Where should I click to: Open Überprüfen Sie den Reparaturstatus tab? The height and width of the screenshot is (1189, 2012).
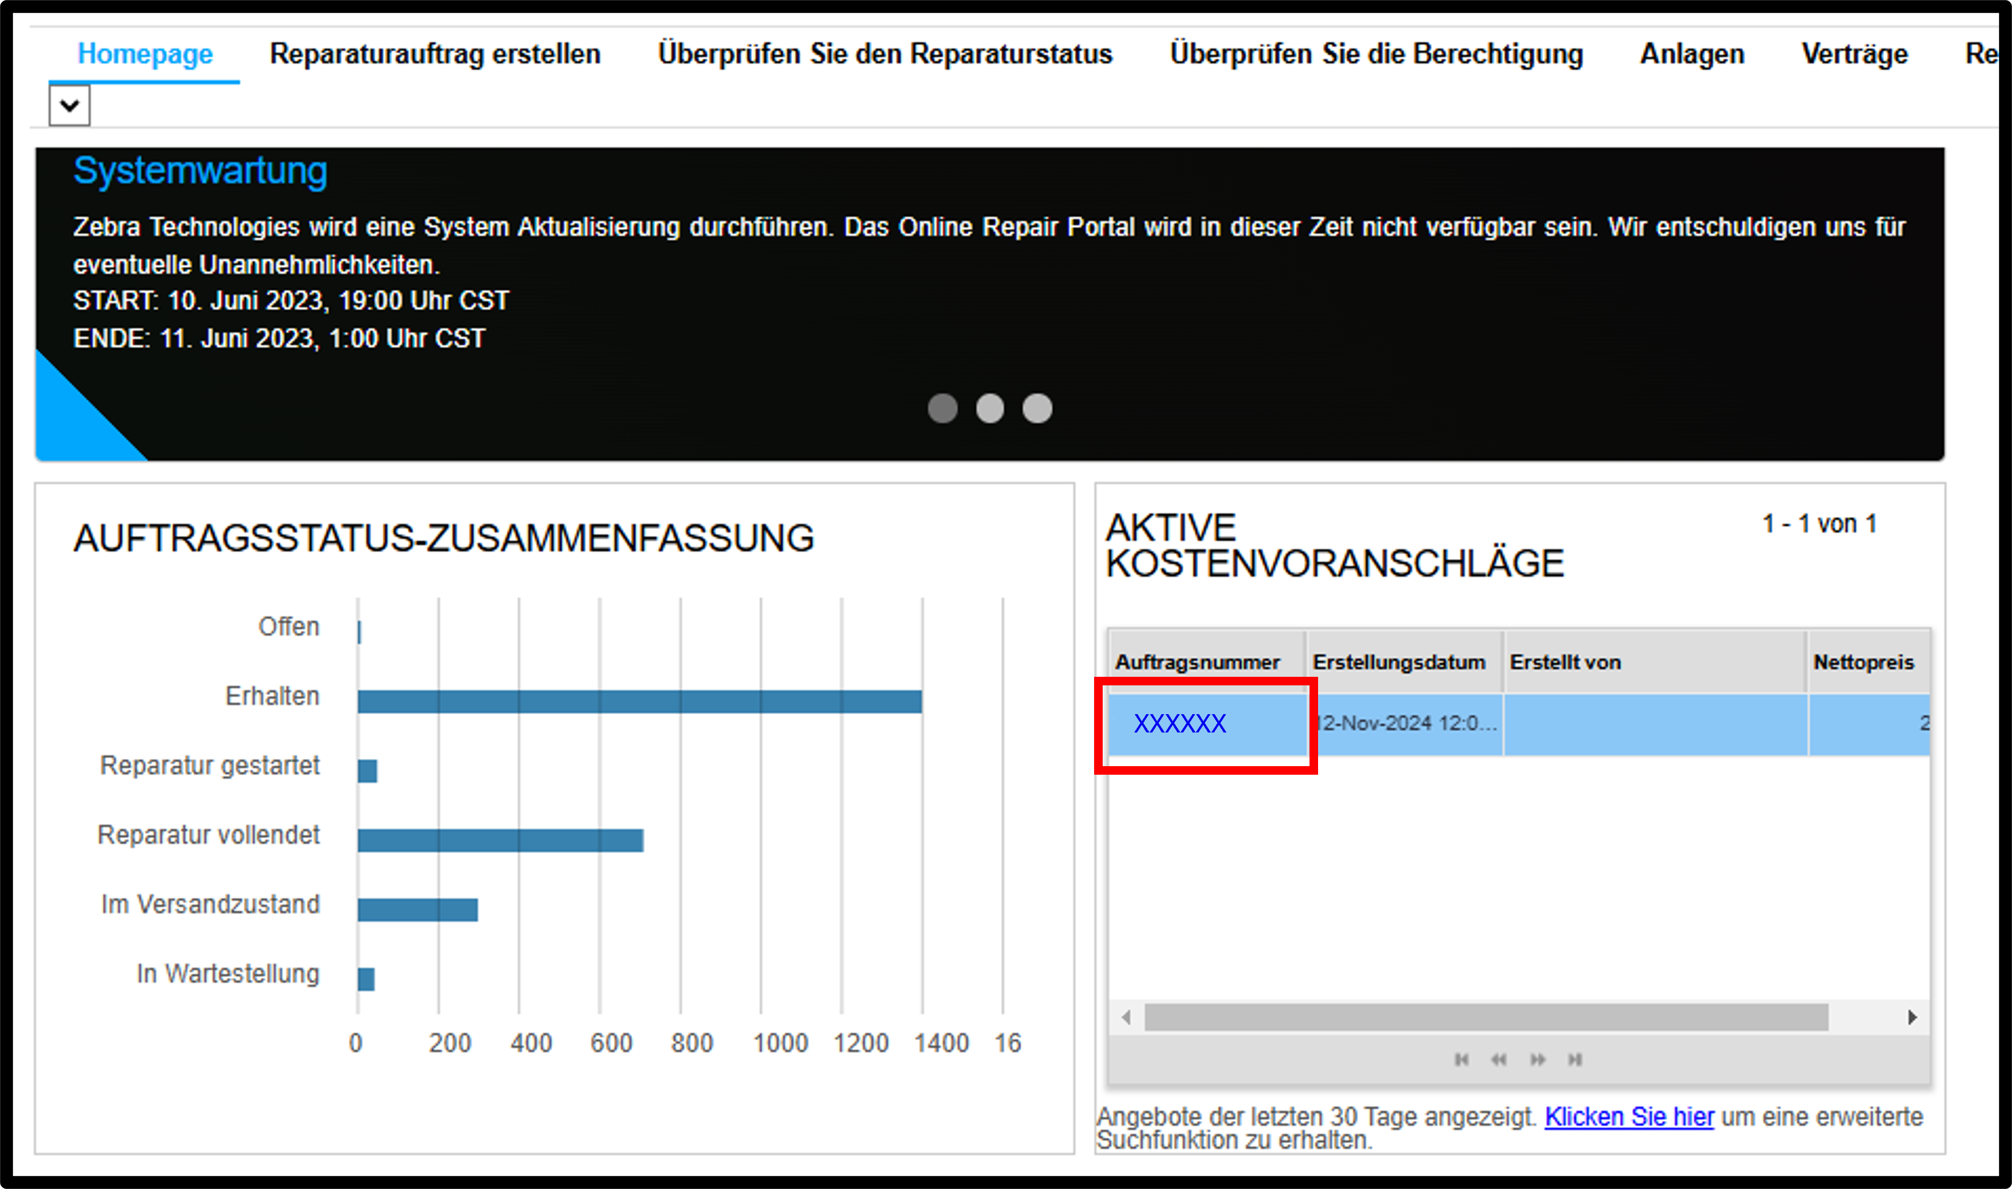click(885, 54)
